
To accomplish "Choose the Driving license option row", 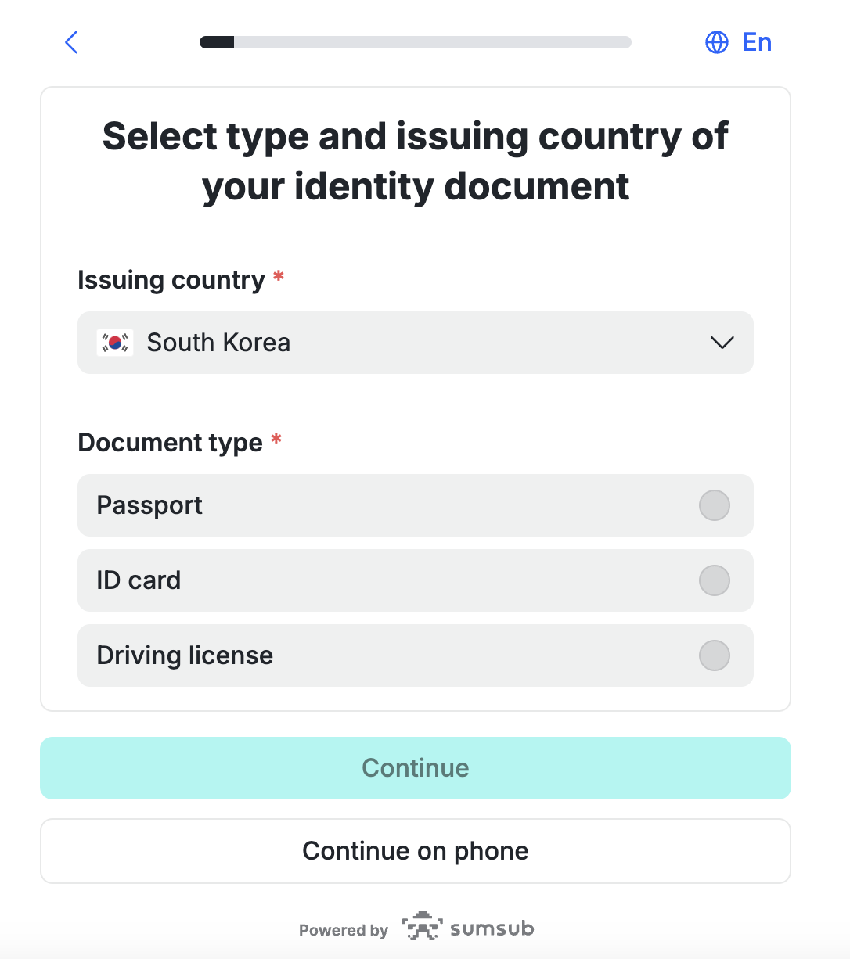I will pyautogui.click(x=416, y=655).
